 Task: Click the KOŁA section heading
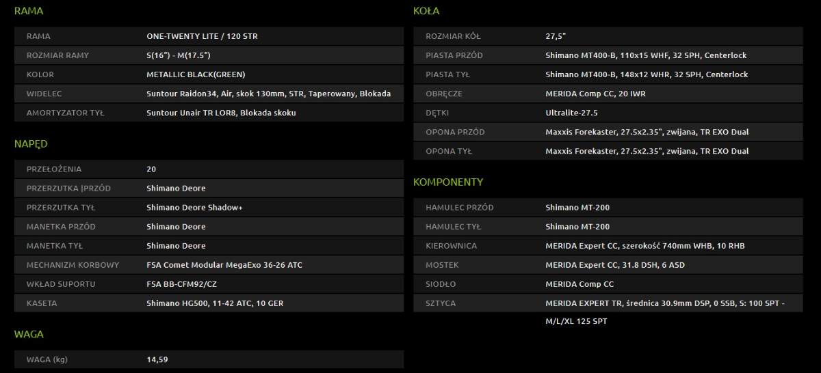426,11
